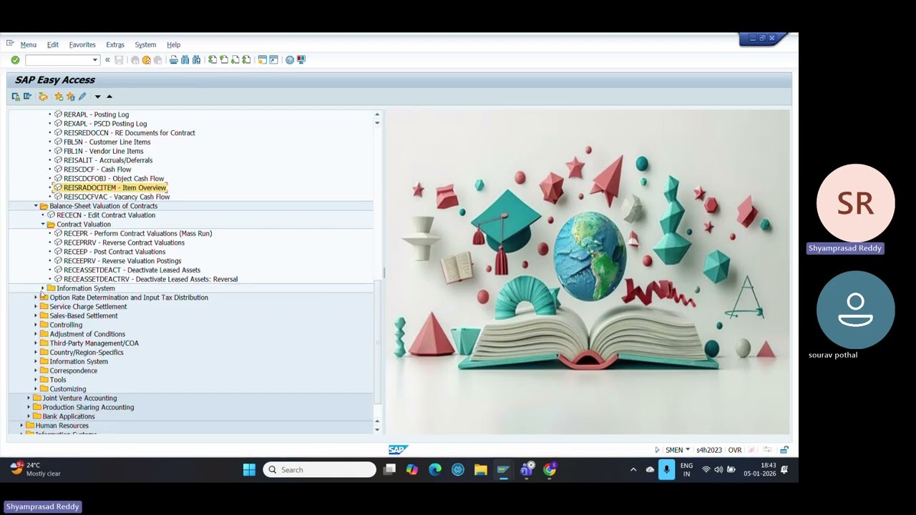Toggle the microphone icon in system tray

coord(666,470)
